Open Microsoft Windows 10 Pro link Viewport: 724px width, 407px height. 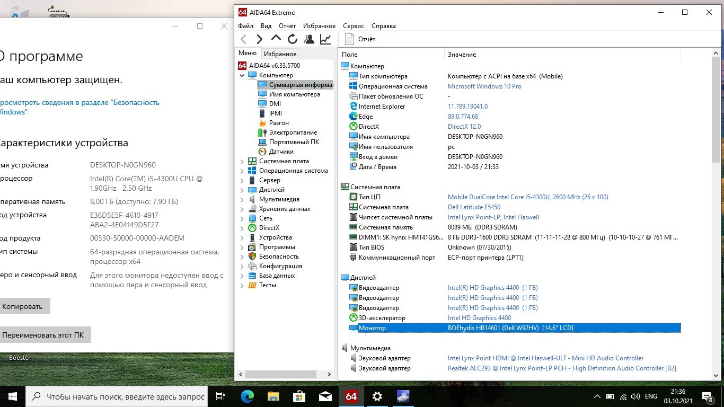484,86
